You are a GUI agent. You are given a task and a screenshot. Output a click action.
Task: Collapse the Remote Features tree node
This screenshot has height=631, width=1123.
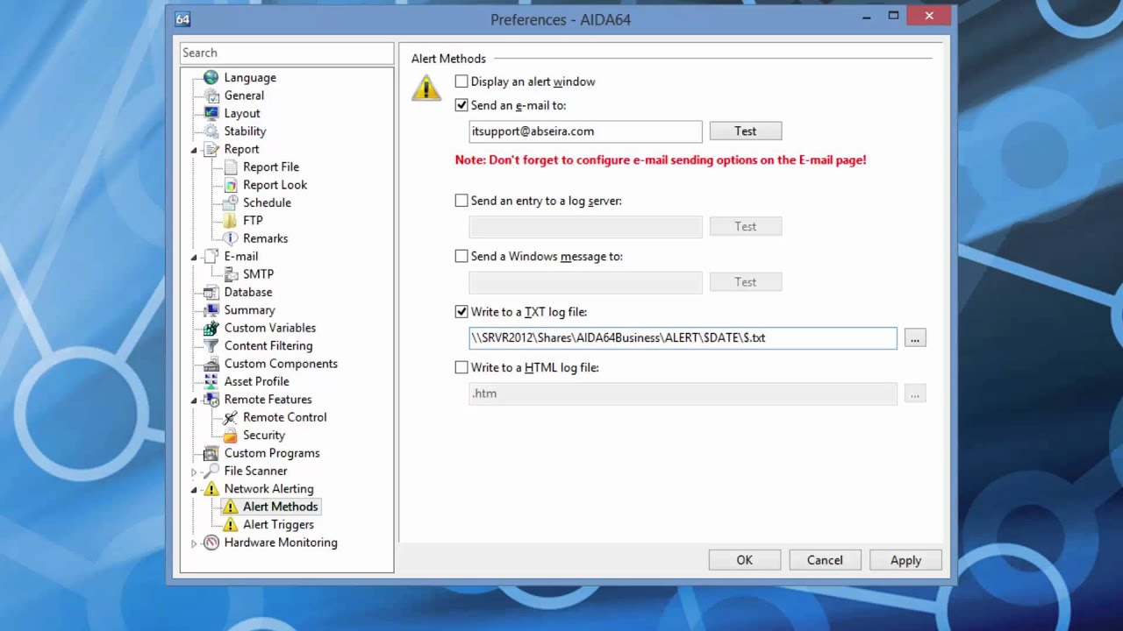(x=195, y=400)
